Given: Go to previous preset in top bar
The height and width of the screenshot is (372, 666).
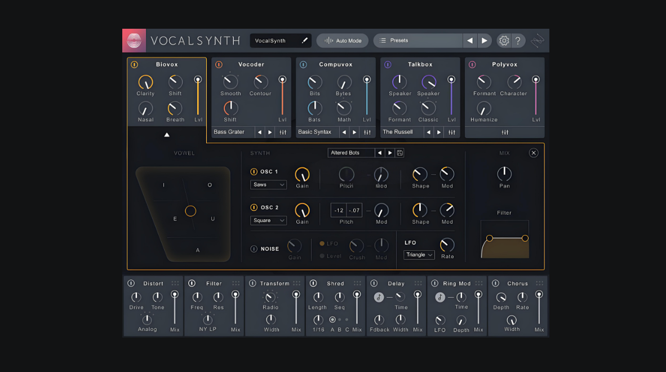Looking at the screenshot, I should pos(470,41).
